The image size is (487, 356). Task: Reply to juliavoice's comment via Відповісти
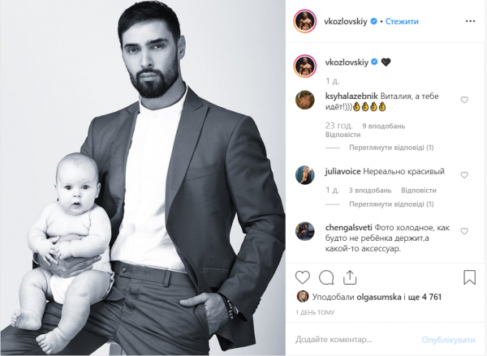pyautogui.click(x=419, y=191)
